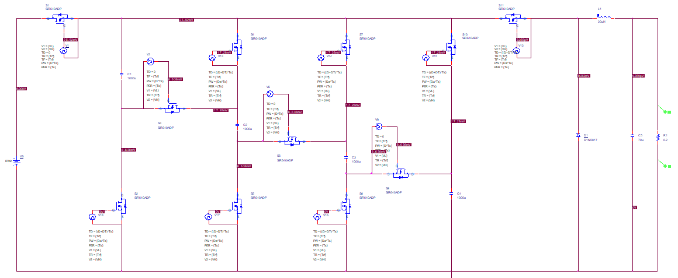Screen dimensions: 678x278
Task: Select MOSFET S8 symbol
Action: tap(347, 206)
